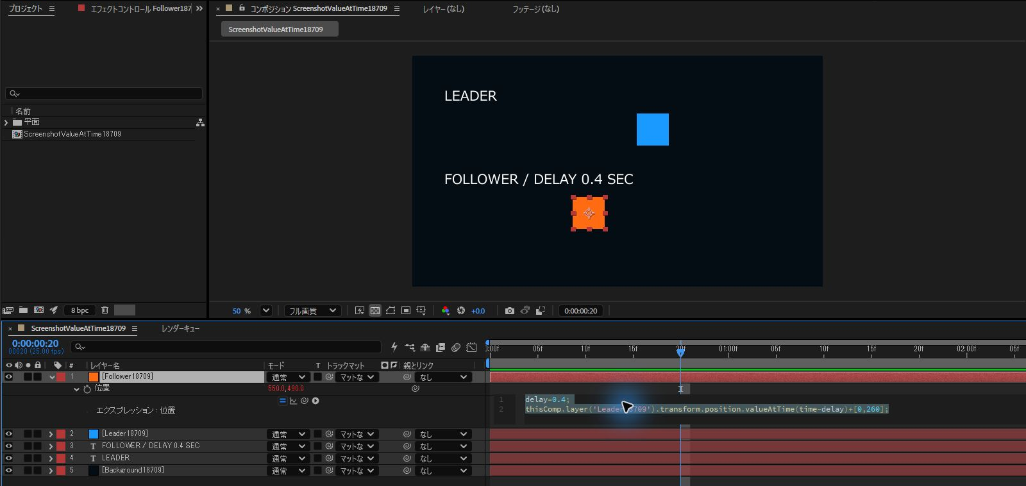Open the viewer magnification dropdown
The image size is (1026, 486).
point(266,310)
